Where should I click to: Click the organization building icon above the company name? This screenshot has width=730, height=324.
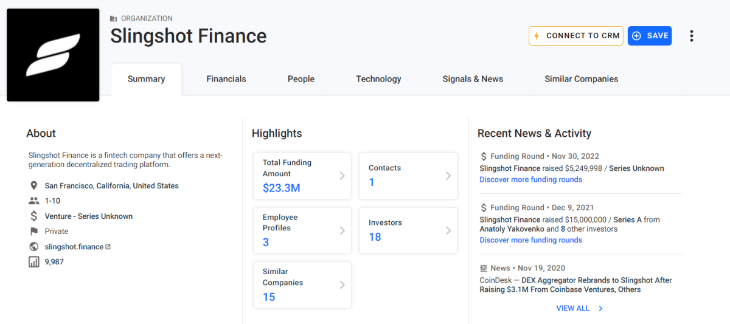point(114,19)
